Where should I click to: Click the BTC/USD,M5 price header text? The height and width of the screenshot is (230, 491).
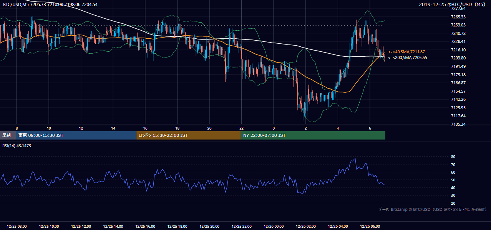[50, 4]
